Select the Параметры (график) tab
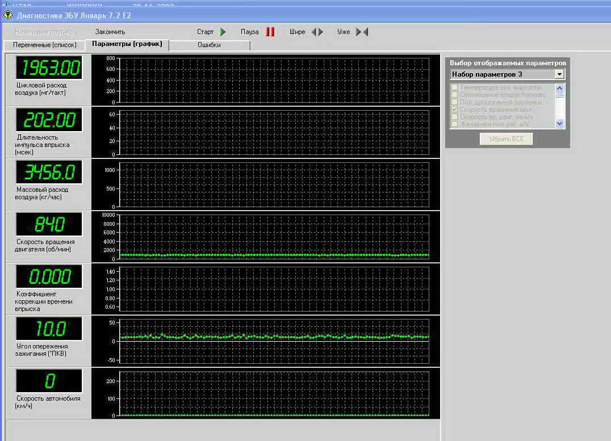This screenshot has height=441, width=611. [x=127, y=44]
